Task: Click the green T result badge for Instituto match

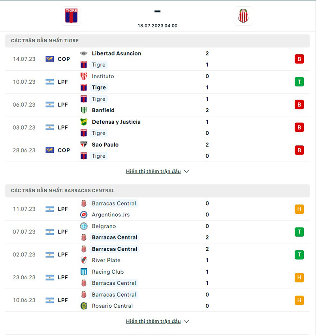Action: pyautogui.click(x=299, y=82)
